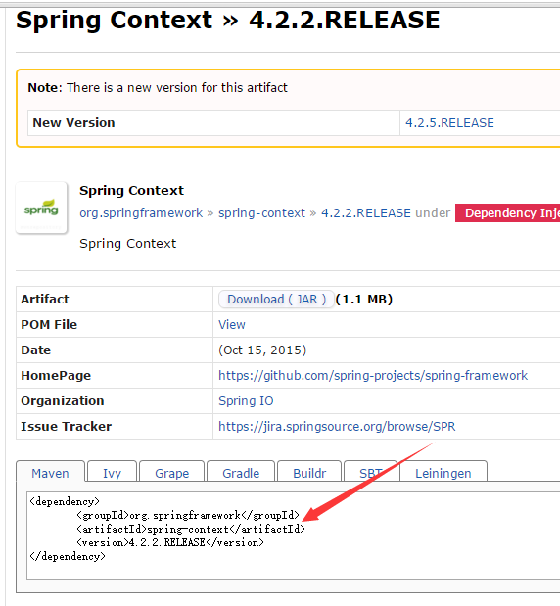Click the bold 'Spring Context' artifact title

[132, 191]
